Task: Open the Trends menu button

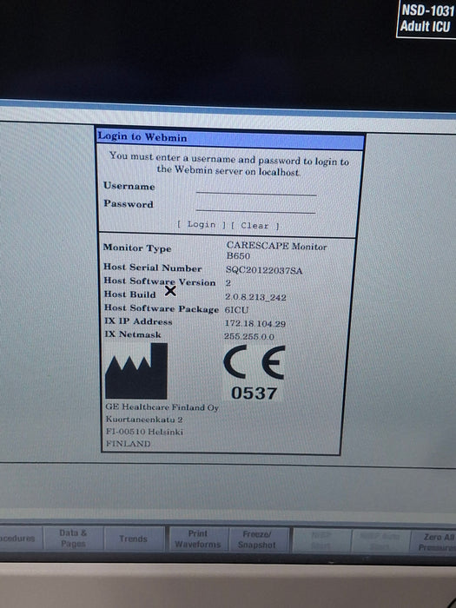Action: point(134,539)
